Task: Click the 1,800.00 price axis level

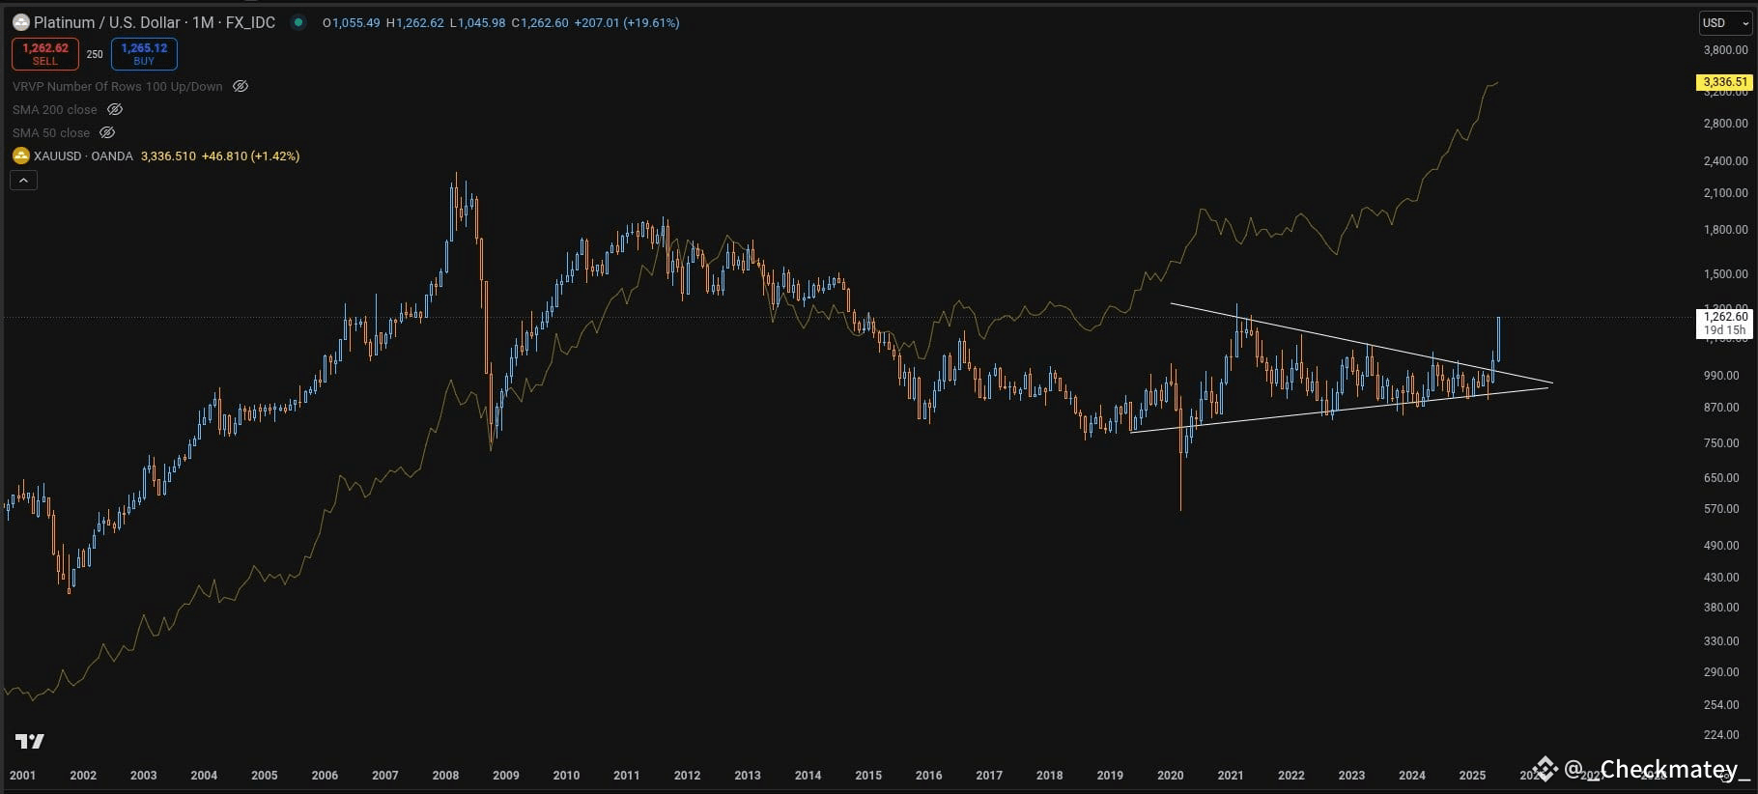Action: pyautogui.click(x=1725, y=230)
